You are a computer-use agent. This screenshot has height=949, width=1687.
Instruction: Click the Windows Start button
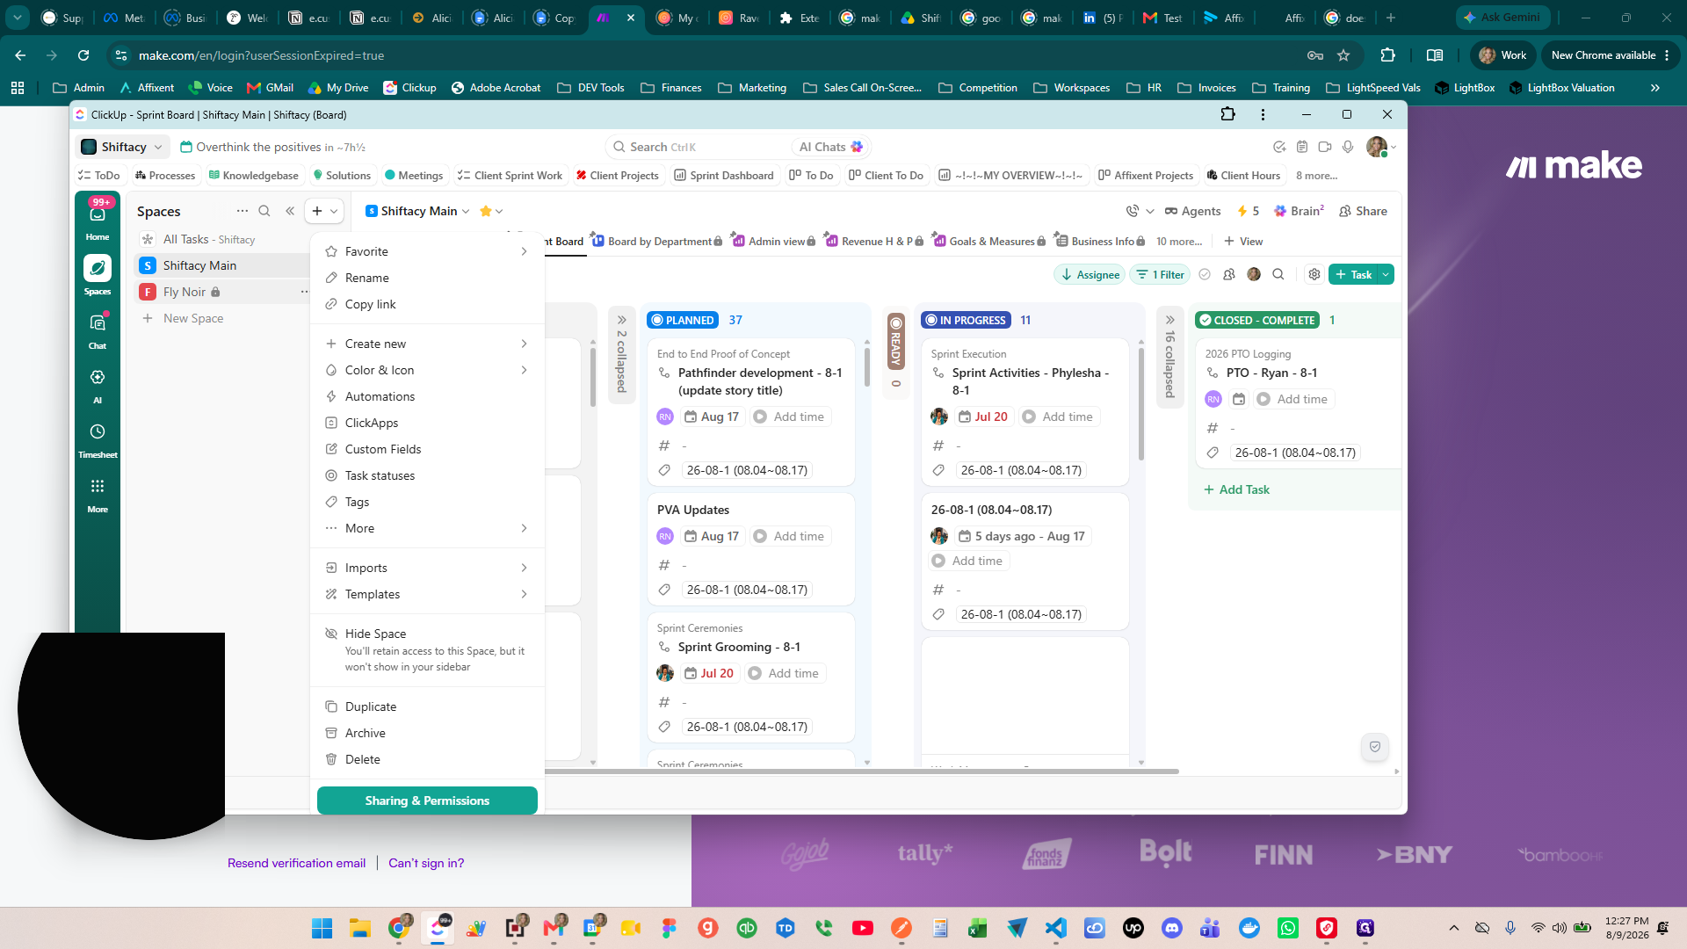[322, 928]
